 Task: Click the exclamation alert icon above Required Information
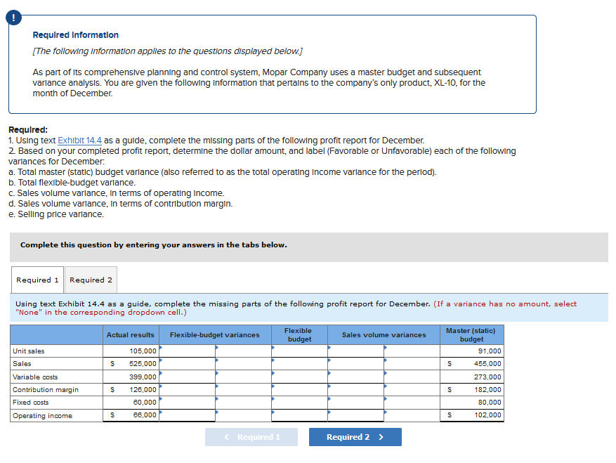pos(13,17)
